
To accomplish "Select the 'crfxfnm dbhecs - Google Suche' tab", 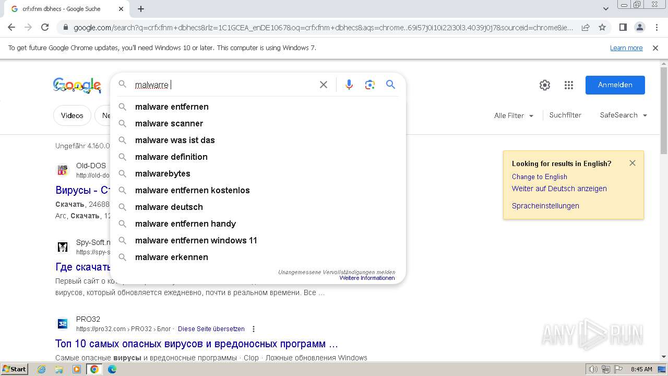I will pos(68,9).
